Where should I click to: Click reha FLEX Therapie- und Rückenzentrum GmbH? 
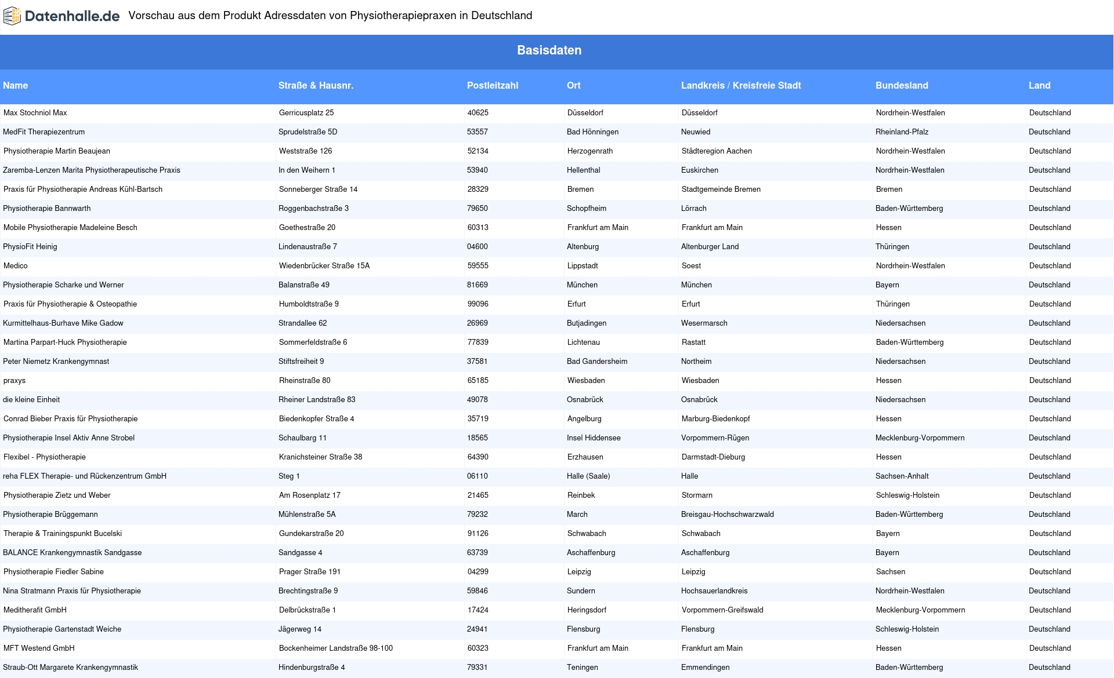85,476
